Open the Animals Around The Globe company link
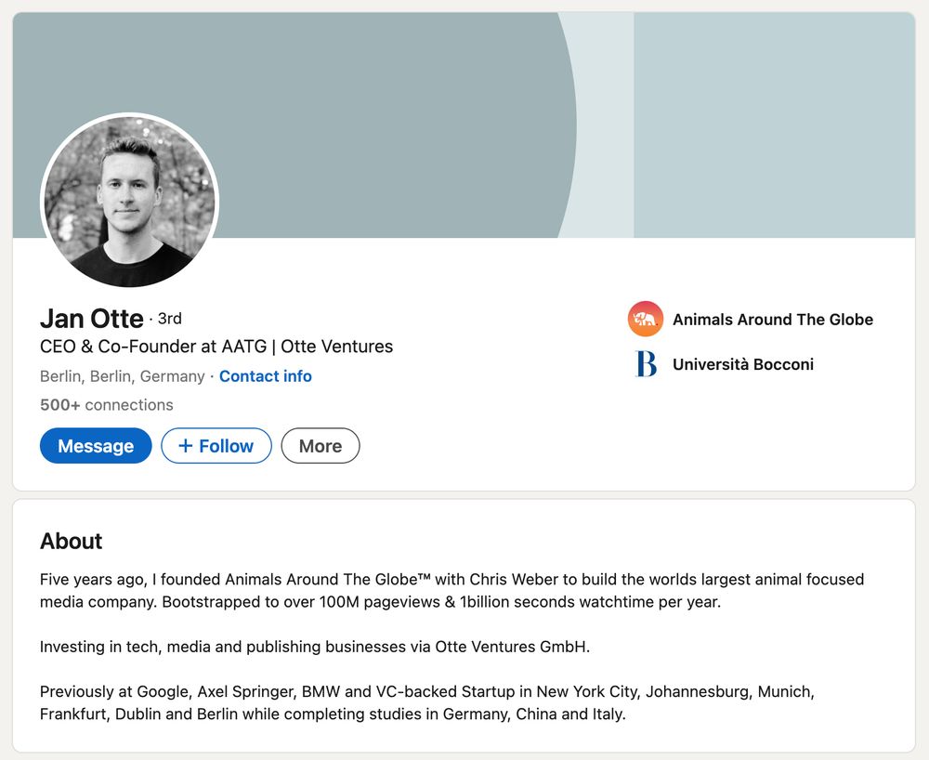Image resolution: width=929 pixels, height=760 pixels. [x=773, y=320]
